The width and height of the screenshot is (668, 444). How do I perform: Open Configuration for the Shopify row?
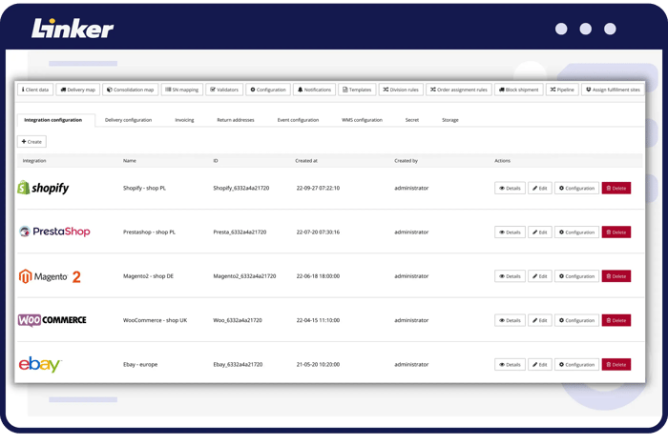tap(576, 188)
